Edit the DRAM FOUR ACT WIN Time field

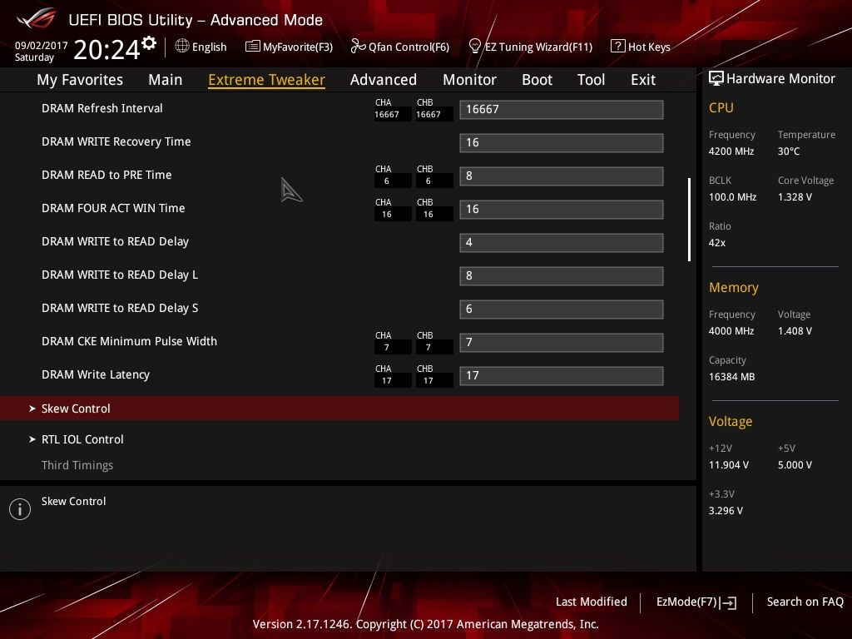click(x=562, y=209)
